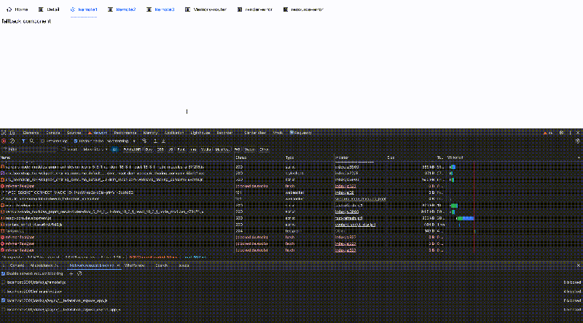Viewport: 583px width, 323px height.
Task: Click the network Filter text input
Action: tap(29, 149)
